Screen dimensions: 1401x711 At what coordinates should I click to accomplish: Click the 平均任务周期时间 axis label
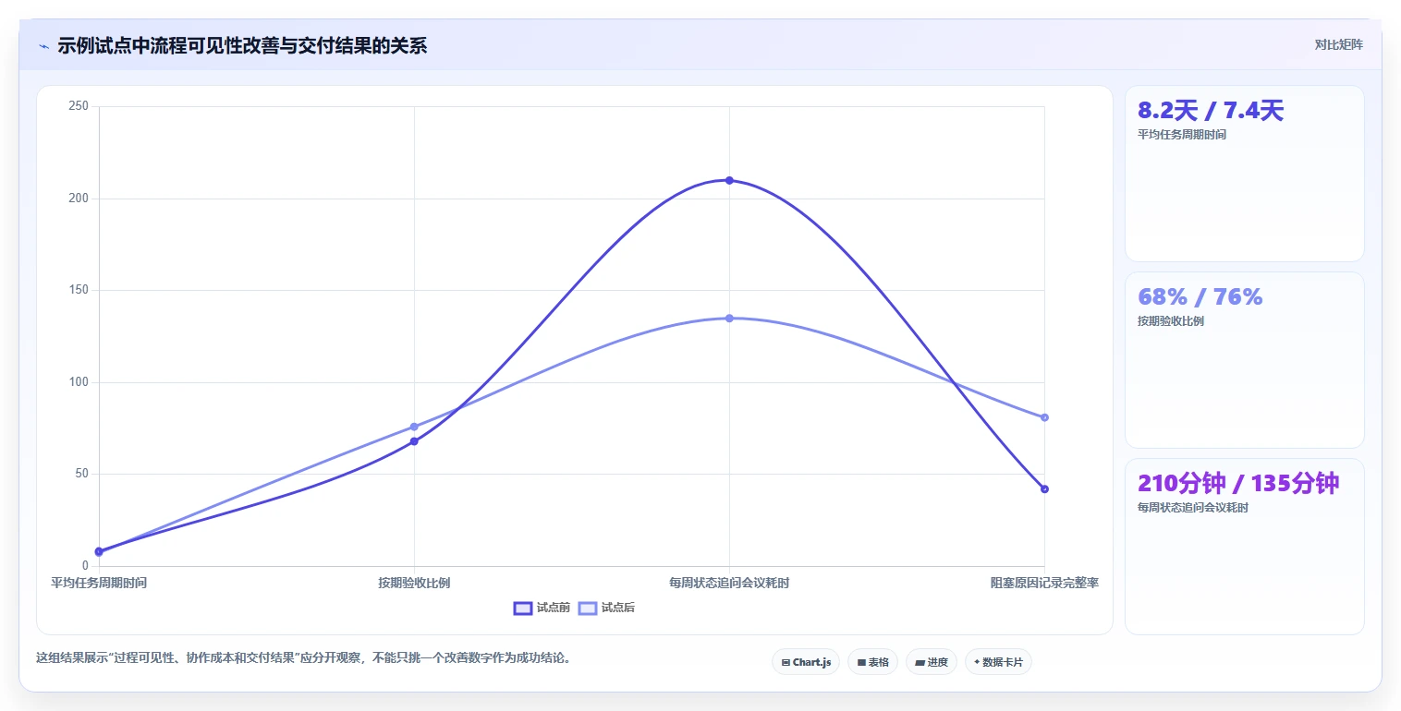(x=99, y=583)
